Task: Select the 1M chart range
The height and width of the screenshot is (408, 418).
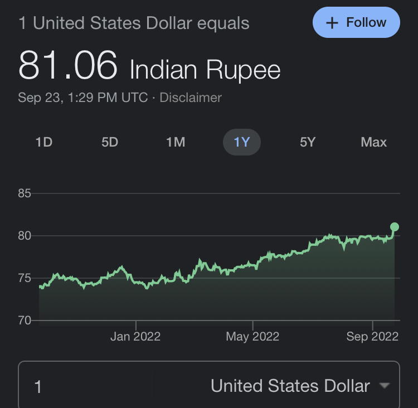Action: click(x=176, y=142)
